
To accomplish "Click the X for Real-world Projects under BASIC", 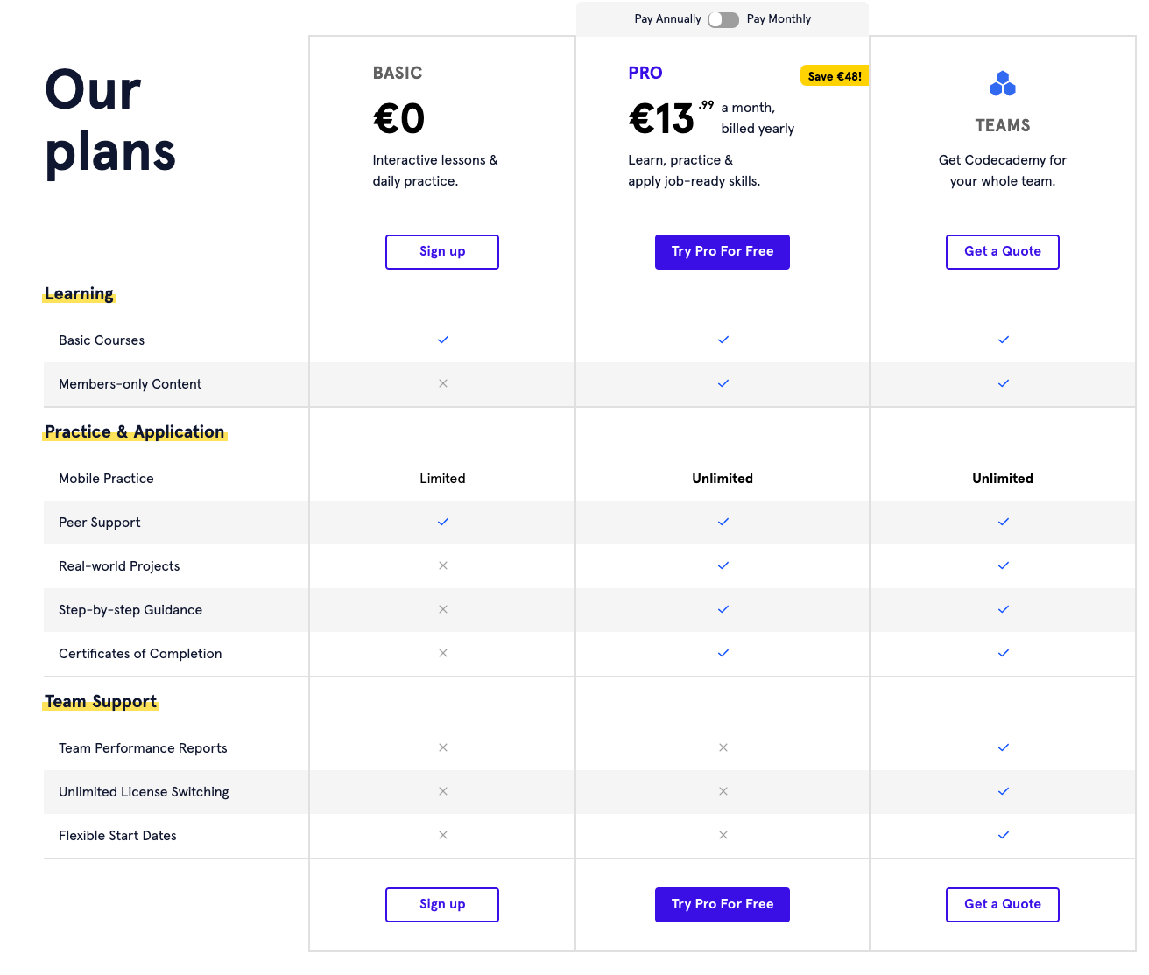I will pos(442,565).
